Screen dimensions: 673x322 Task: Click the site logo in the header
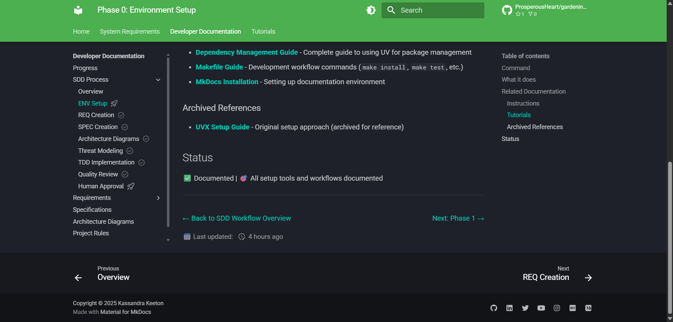(x=78, y=10)
